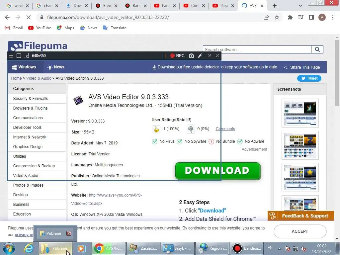Click the Bandicam find window icon
This screenshot has width=340, height=255.
pyautogui.click(x=27, y=56)
